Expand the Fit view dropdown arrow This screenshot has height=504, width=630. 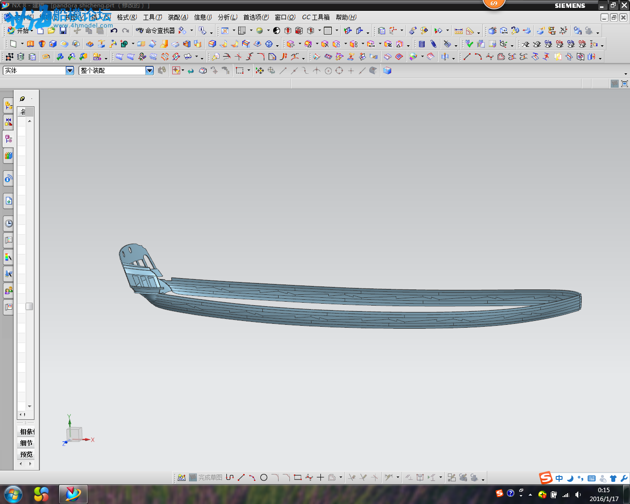pos(234,31)
